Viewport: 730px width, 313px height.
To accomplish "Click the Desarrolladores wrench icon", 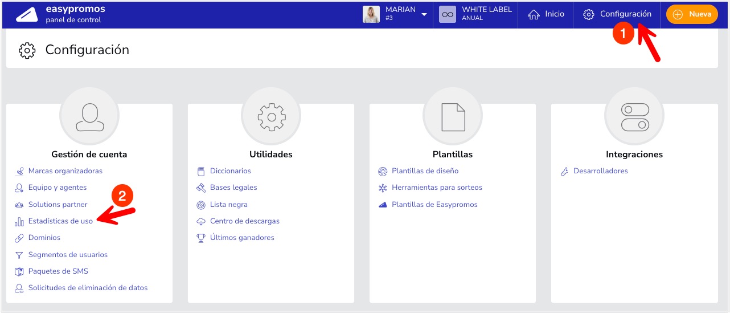I will coord(564,171).
